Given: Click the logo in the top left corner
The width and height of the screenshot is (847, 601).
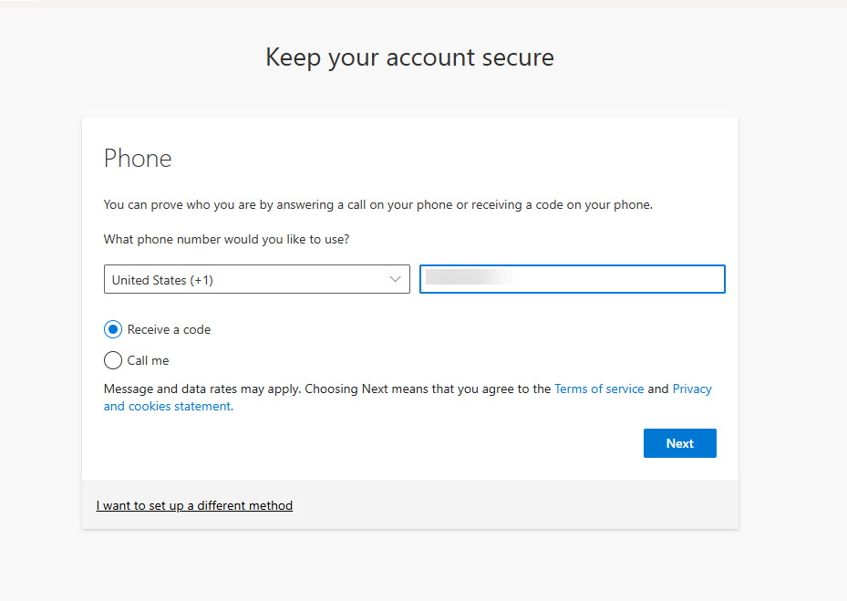Looking at the screenshot, I should 20,5.
